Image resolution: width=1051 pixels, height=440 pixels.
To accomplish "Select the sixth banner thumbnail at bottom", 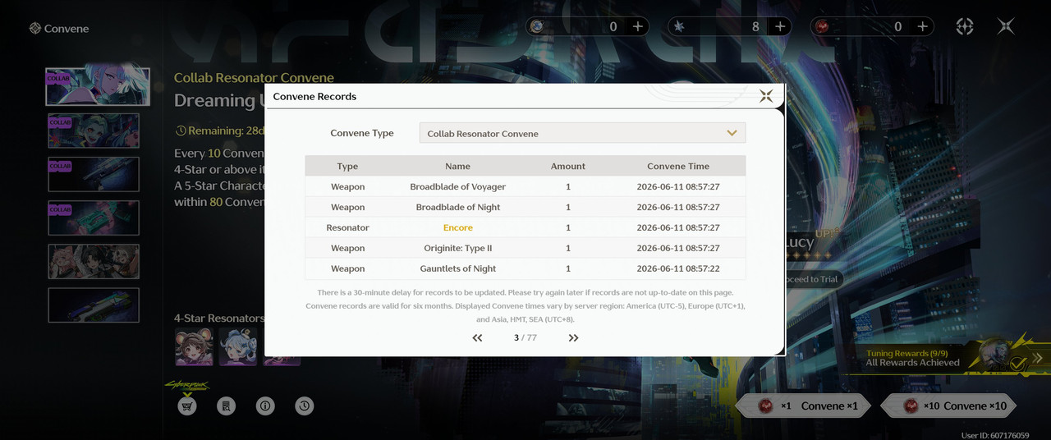I will (x=94, y=305).
